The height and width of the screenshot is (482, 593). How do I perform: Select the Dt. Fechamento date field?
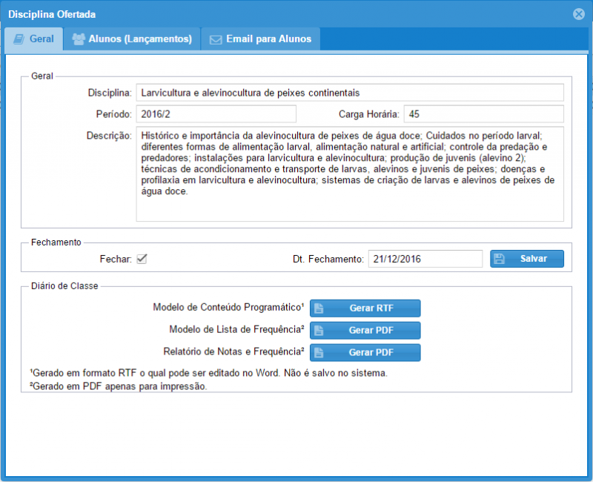coord(425,259)
